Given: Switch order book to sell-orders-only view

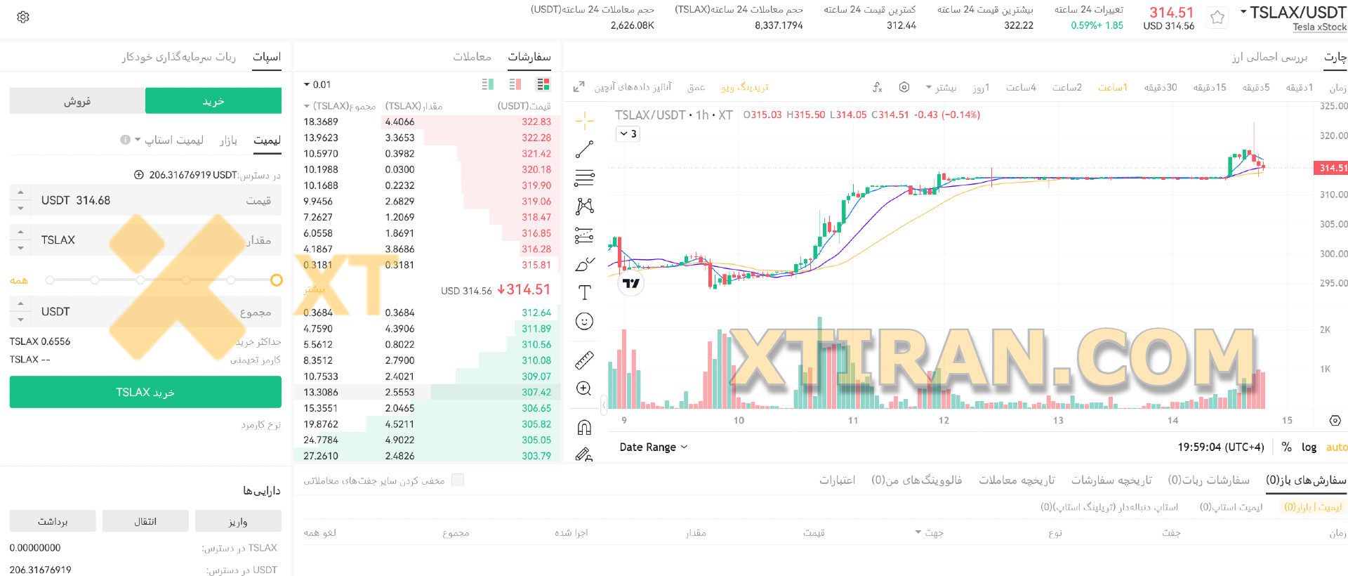Looking at the screenshot, I should (x=515, y=84).
